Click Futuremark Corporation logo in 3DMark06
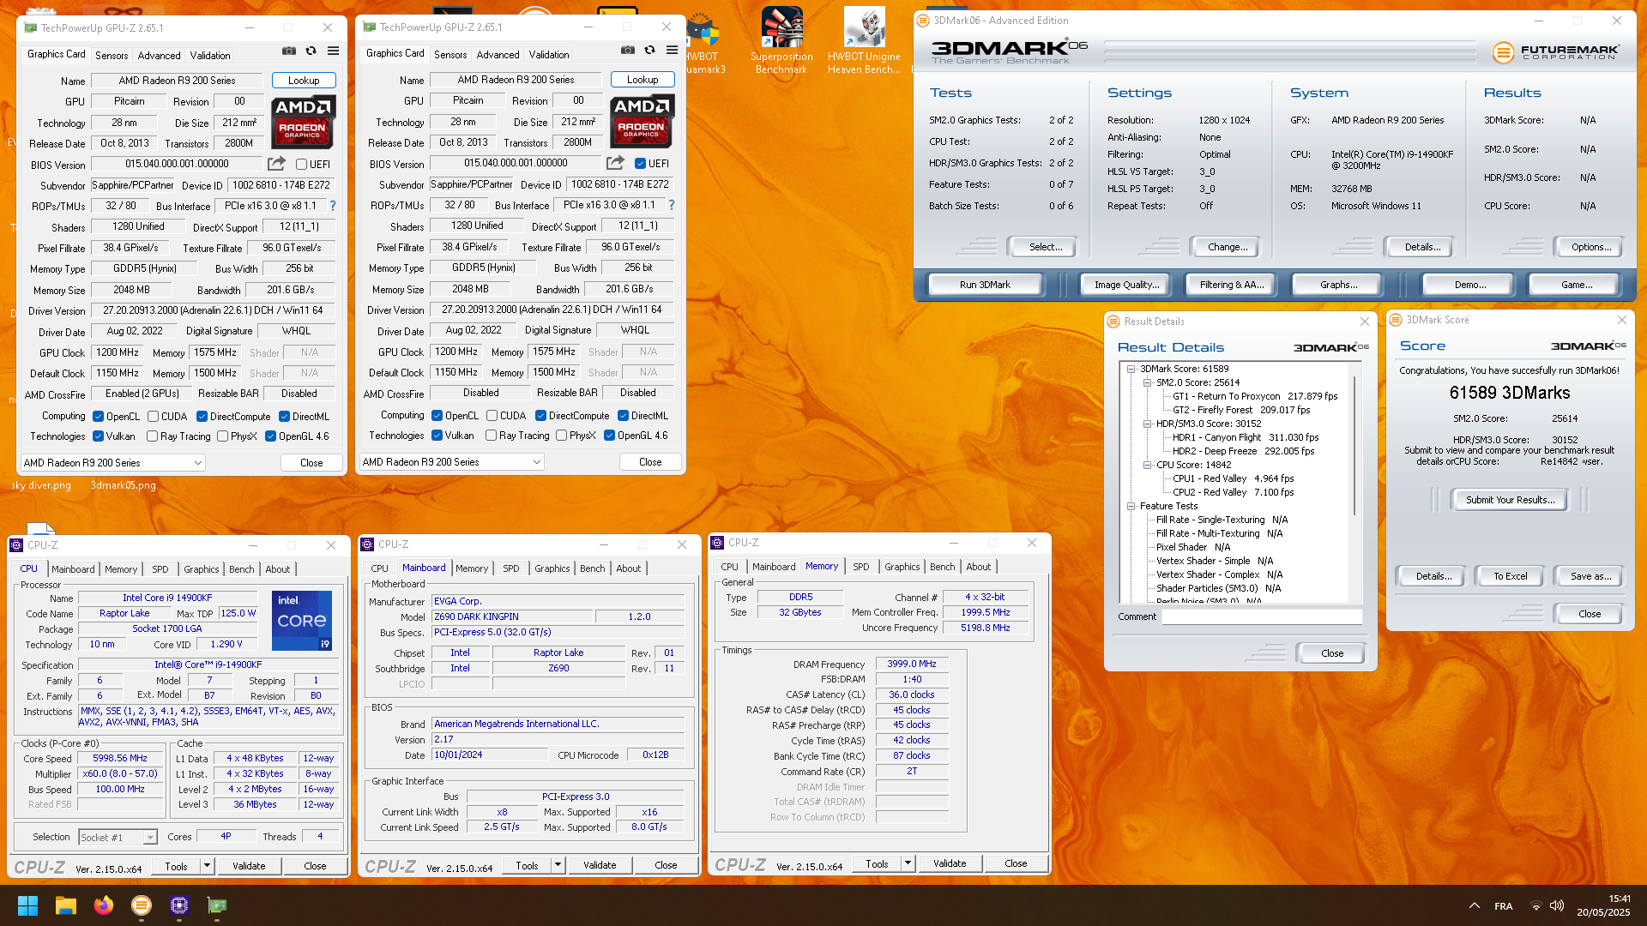 tap(1555, 52)
